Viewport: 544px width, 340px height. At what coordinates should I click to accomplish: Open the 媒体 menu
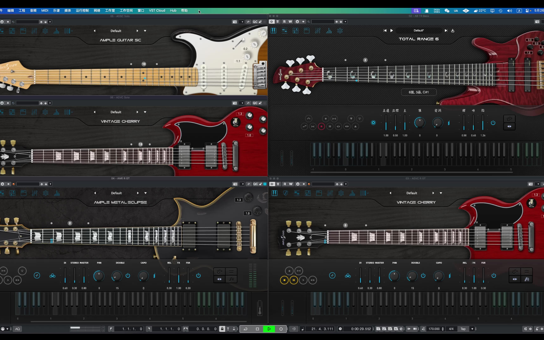point(68,11)
